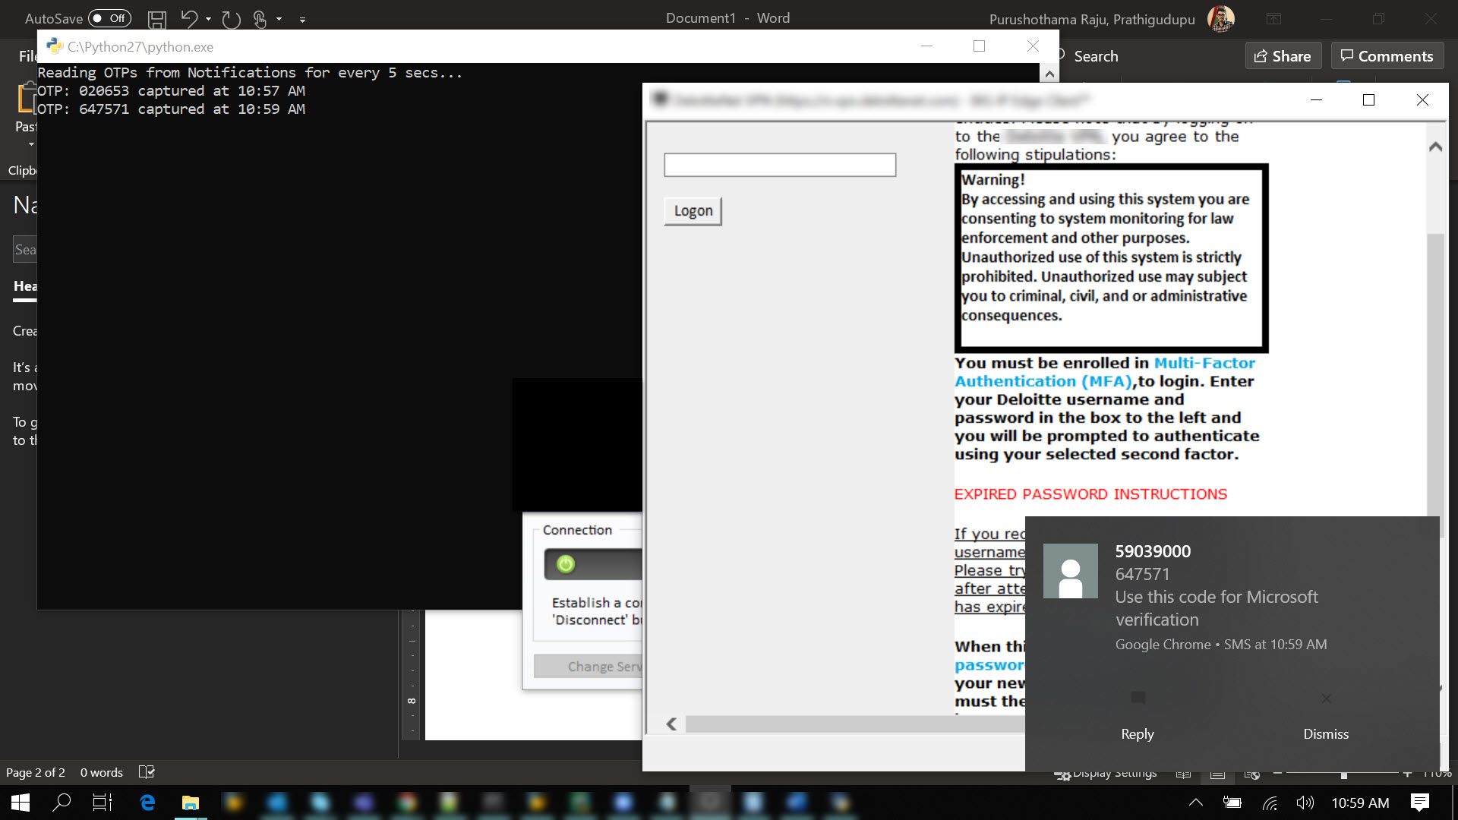Open the Undo history dropdown arrow

tap(208, 19)
